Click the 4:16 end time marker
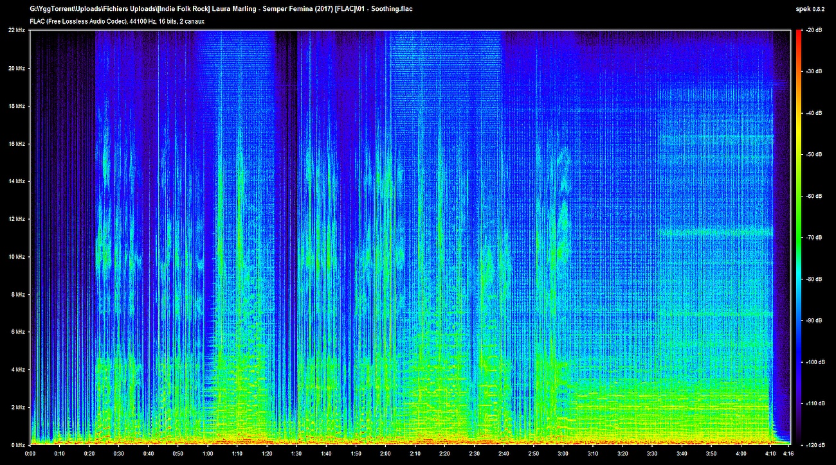 (787, 454)
